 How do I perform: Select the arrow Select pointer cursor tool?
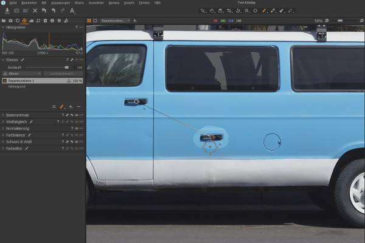[203, 11]
